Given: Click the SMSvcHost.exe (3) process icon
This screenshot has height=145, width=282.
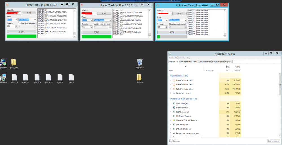Looking at the screenshot, I should (174, 129).
